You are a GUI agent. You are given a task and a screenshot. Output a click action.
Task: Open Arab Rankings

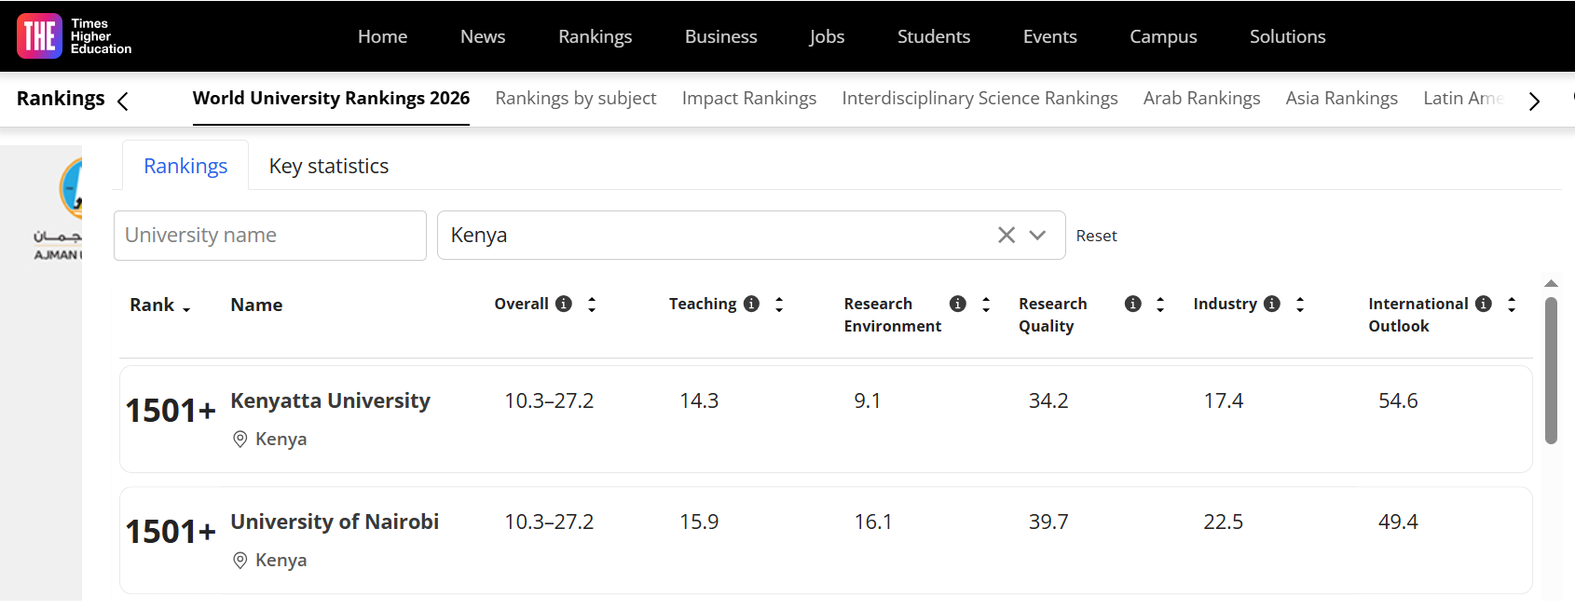point(1201,98)
